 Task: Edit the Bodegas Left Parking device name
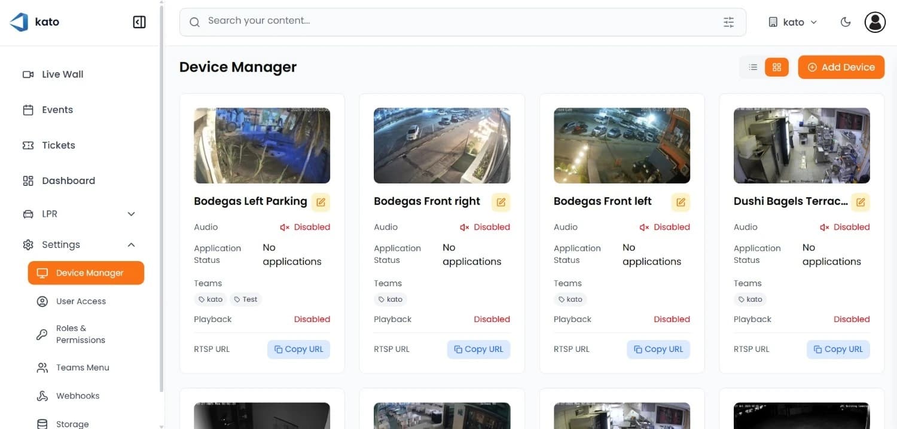coord(321,202)
